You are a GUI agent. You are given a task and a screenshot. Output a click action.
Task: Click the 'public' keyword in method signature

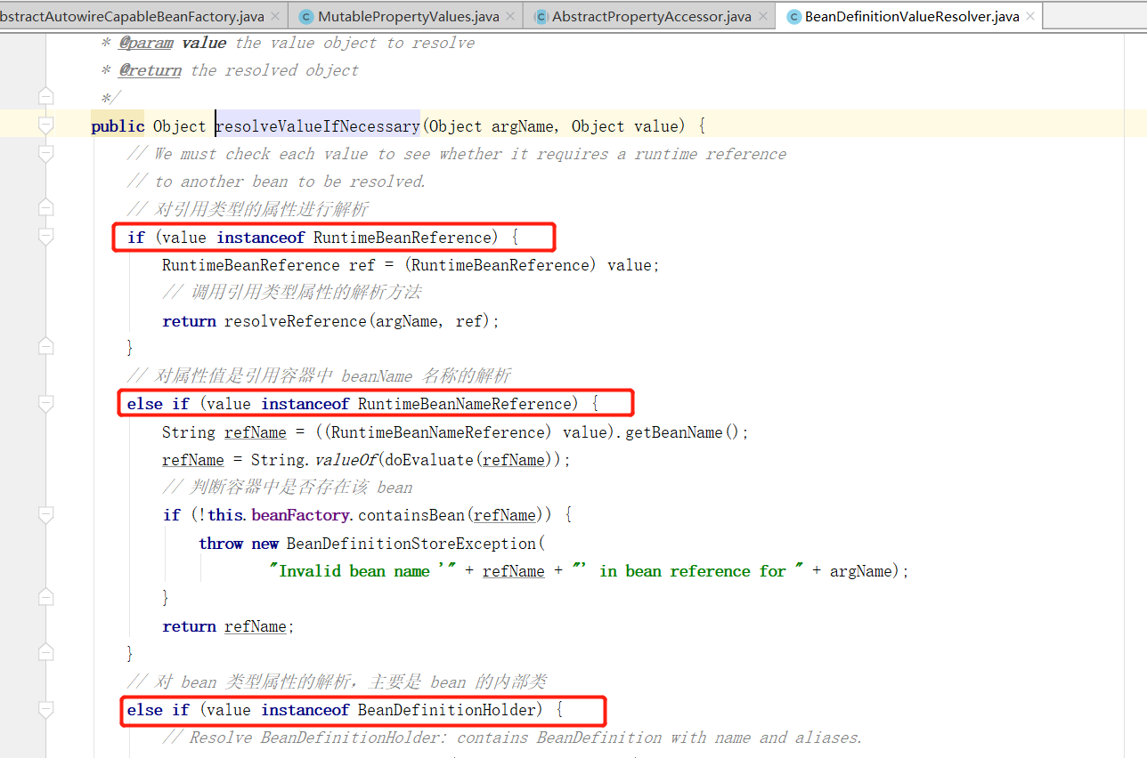(118, 126)
